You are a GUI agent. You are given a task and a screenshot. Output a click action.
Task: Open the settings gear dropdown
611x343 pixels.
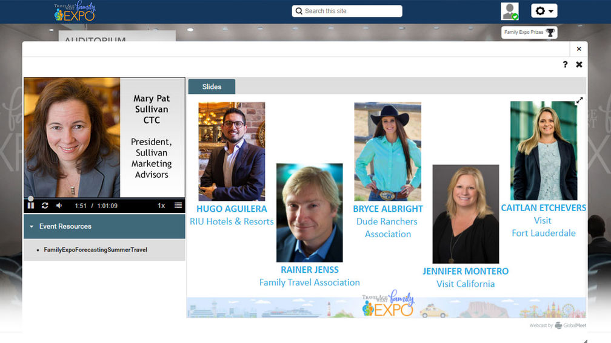point(544,11)
